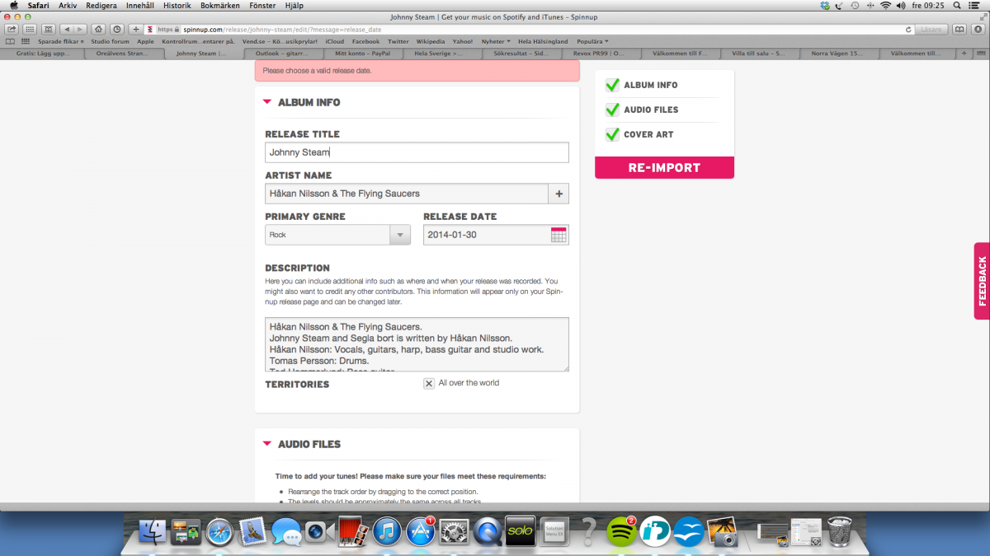Open the Primary Genre dropdown showing Rock
The image size is (990, 556).
click(337, 235)
